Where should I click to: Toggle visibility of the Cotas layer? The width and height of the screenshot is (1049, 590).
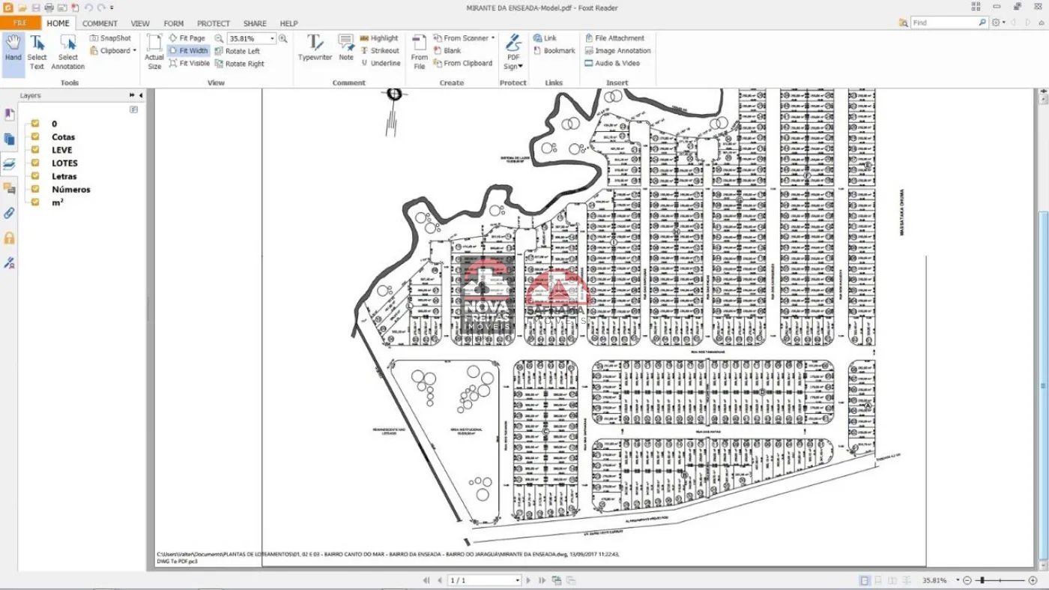[x=35, y=137]
